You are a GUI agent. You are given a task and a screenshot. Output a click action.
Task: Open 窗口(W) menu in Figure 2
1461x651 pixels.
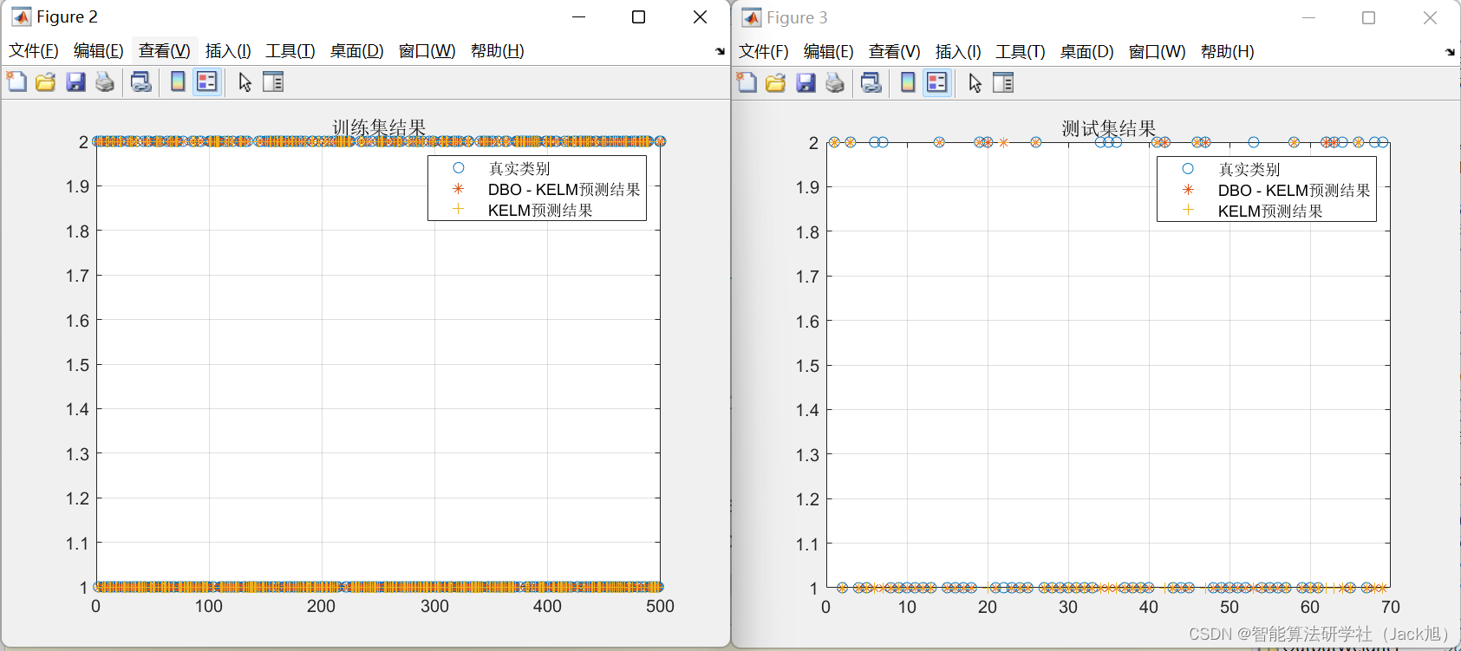click(x=427, y=50)
